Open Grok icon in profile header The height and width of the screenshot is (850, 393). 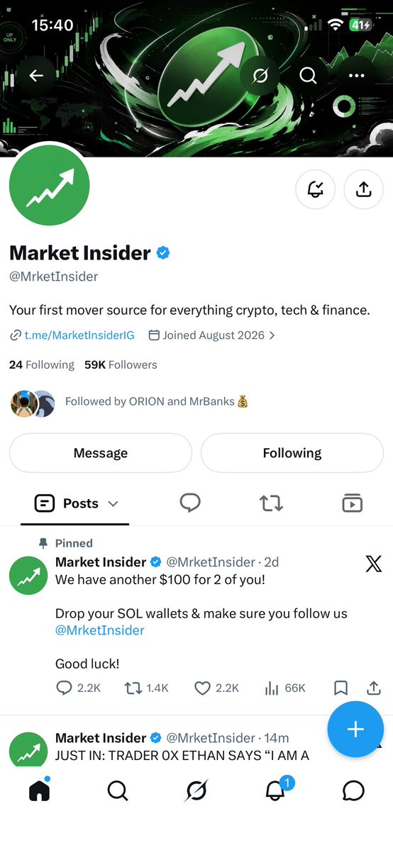point(260,76)
